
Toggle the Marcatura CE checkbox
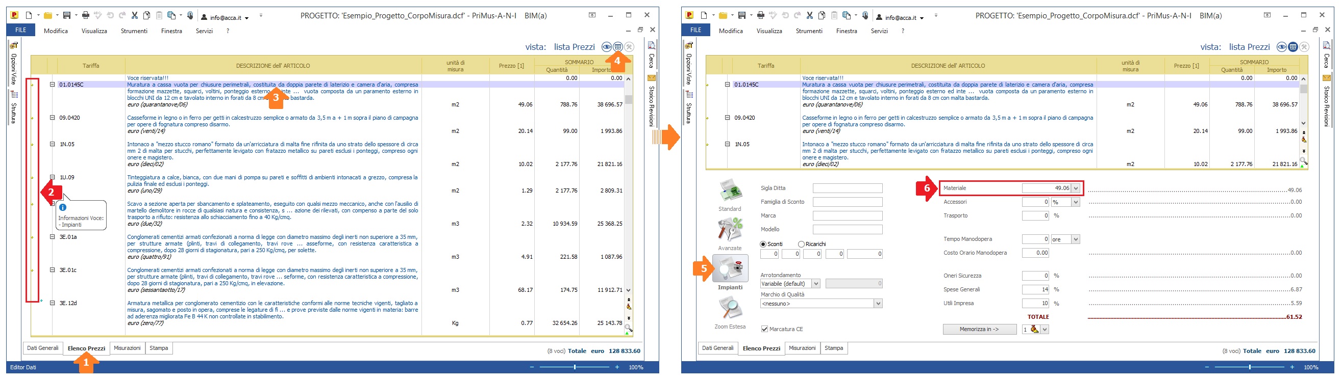coord(764,329)
